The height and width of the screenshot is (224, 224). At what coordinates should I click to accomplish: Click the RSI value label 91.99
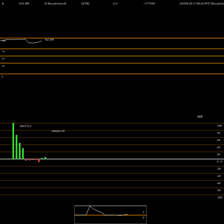(49, 40)
